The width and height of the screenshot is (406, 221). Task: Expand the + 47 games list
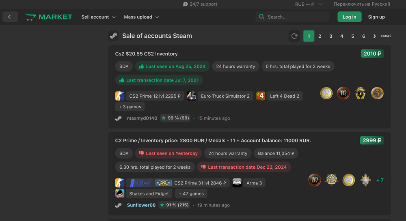[191, 193]
